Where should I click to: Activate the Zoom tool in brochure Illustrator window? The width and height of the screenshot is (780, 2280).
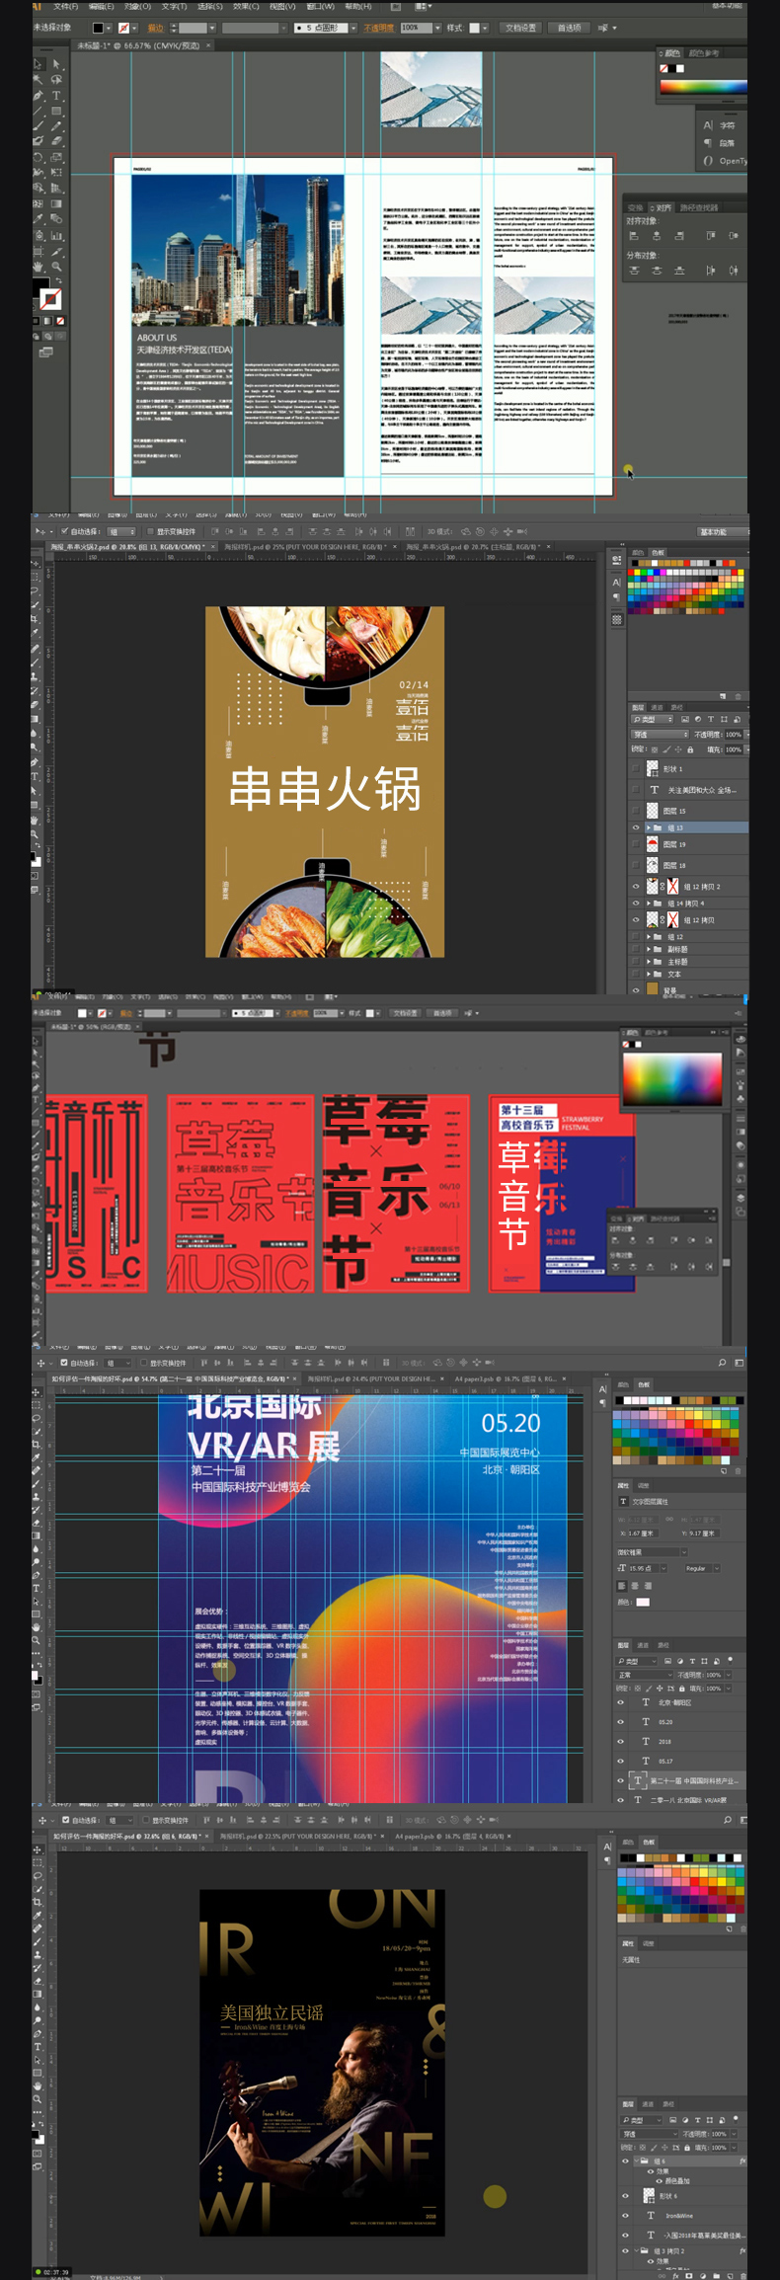[55, 267]
